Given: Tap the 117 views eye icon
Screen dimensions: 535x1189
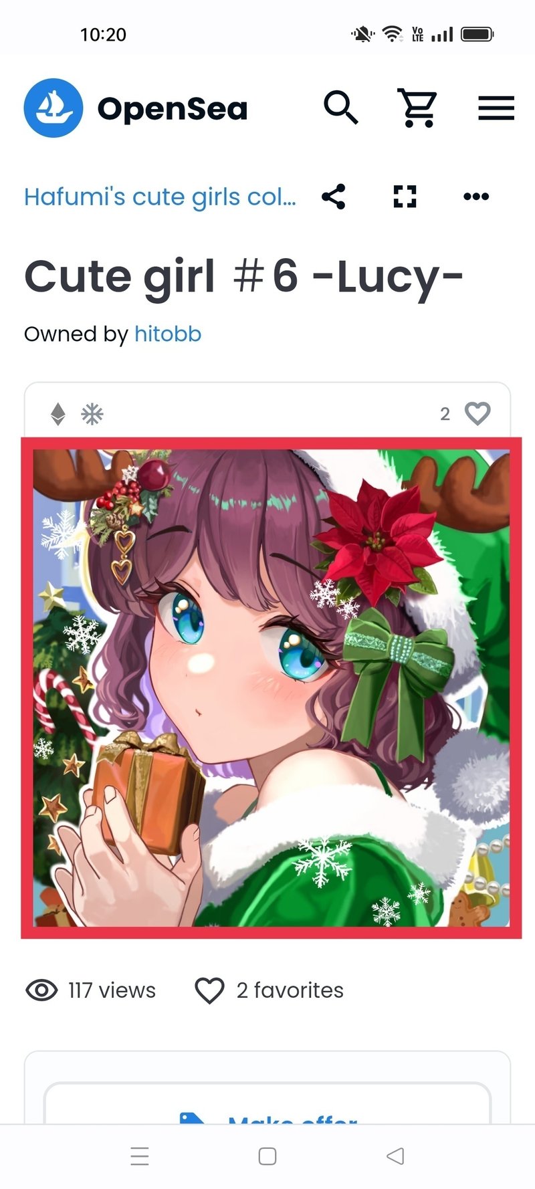Looking at the screenshot, I should pyautogui.click(x=41, y=990).
